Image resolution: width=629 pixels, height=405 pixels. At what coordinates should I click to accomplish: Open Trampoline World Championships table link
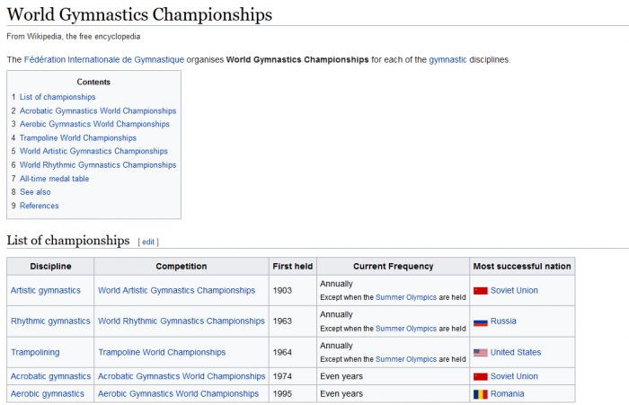point(162,353)
